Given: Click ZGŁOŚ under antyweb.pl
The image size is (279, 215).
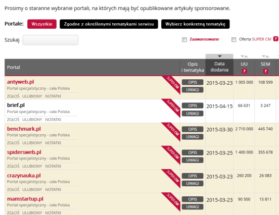Looking at the screenshot, I should click(x=13, y=96).
